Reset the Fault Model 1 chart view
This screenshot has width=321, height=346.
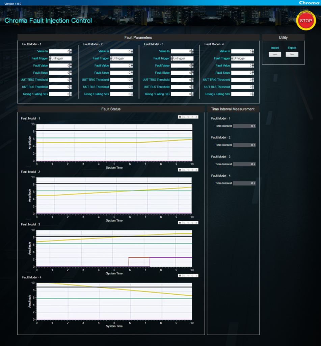coord(196,117)
